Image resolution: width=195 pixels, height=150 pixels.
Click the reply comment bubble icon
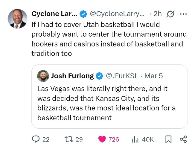click(36, 139)
